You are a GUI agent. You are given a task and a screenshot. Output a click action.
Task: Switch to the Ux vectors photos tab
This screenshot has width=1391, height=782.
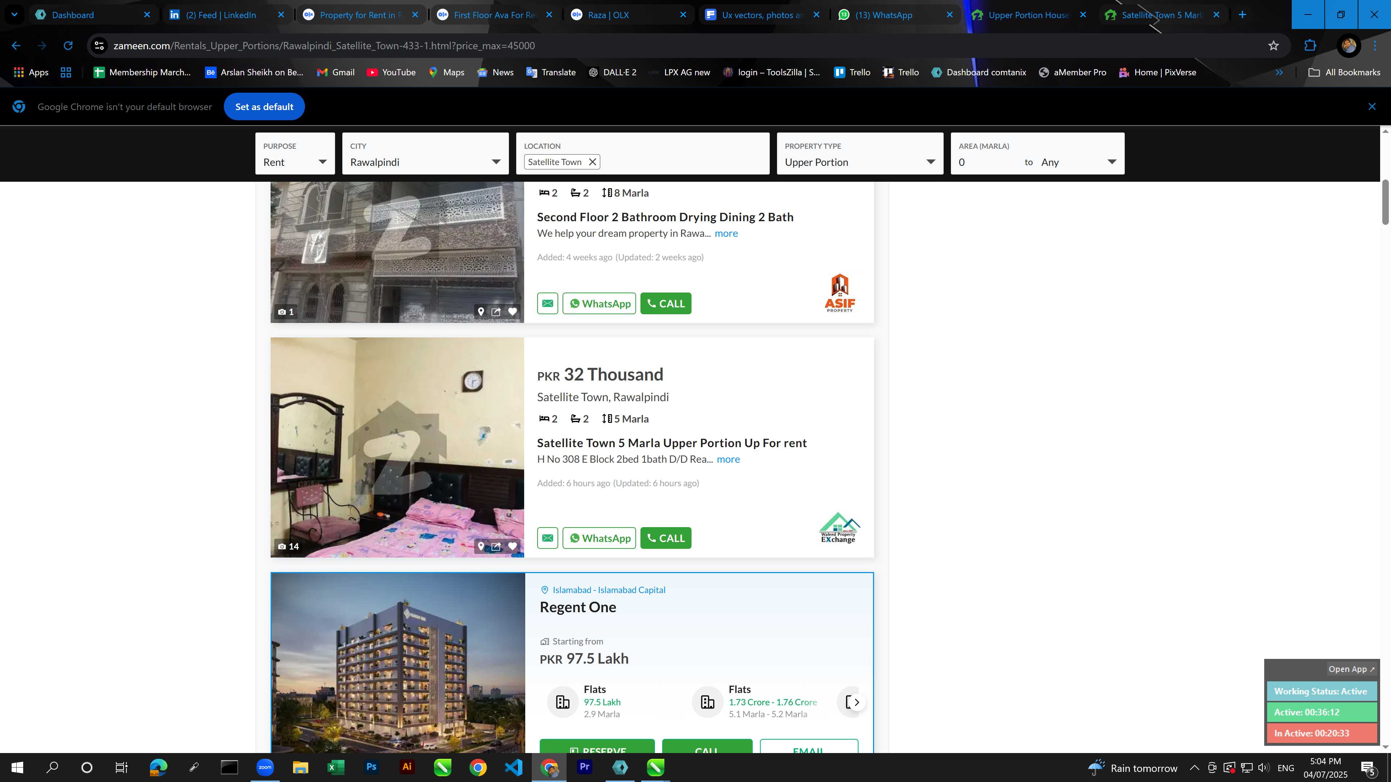(763, 15)
